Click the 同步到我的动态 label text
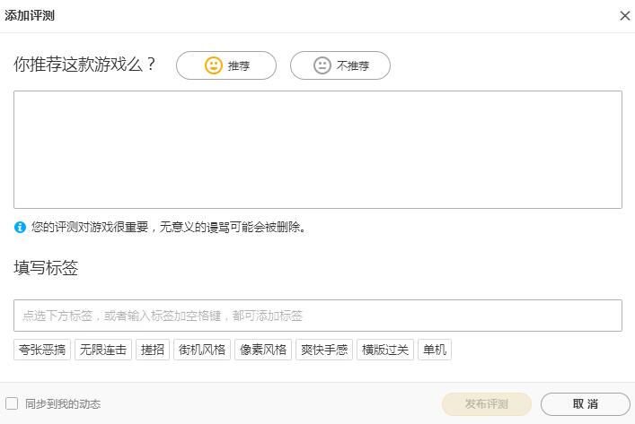Image resolution: width=635 pixels, height=424 pixels. click(x=63, y=404)
